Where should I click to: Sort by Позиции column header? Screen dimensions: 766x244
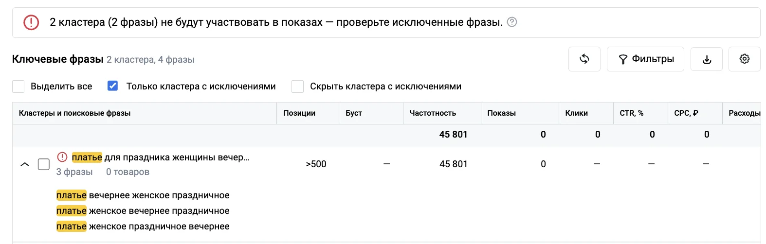click(x=299, y=113)
